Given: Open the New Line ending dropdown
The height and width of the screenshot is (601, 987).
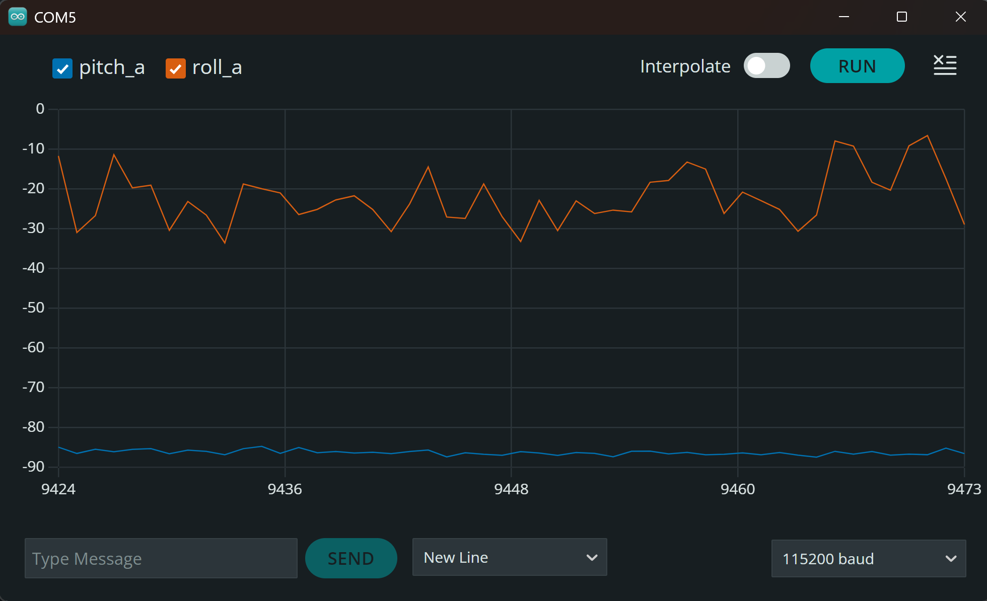Looking at the screenshot, I should 509,557.
